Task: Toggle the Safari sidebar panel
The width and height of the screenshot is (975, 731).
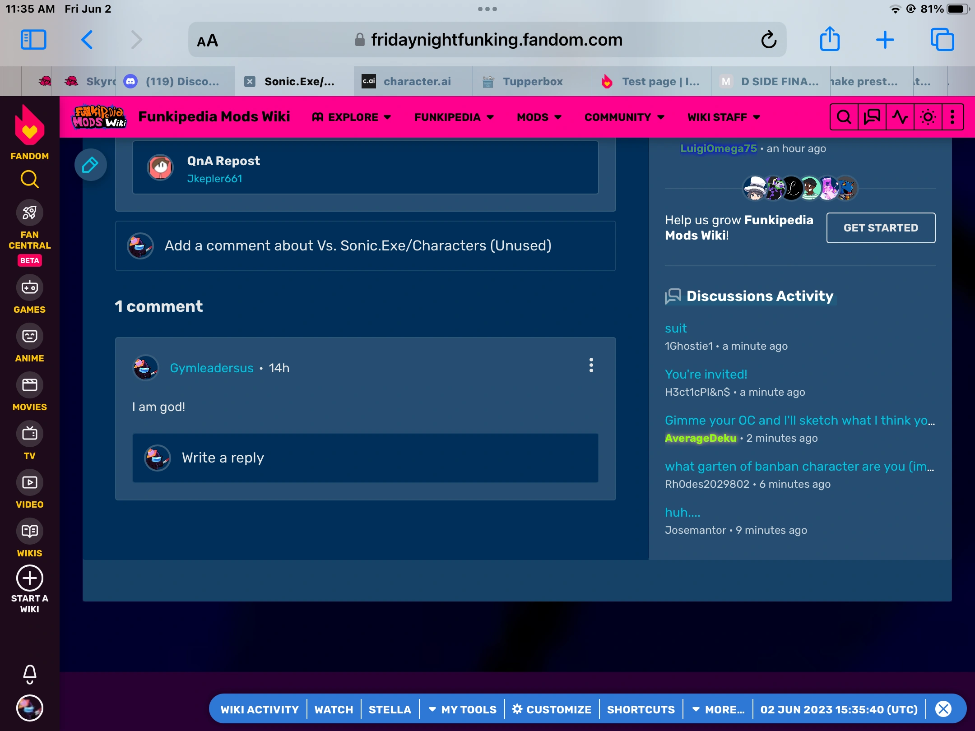Action: coord(33,40)
